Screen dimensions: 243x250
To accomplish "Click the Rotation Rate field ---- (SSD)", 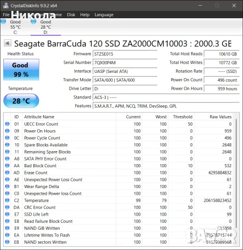I will [222, 71].
